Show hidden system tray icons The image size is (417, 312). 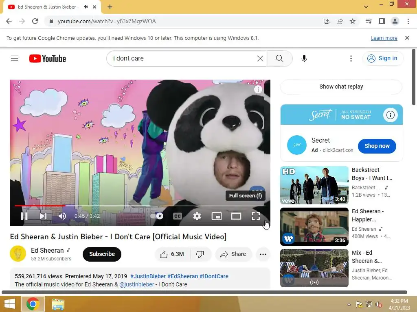(x=349, y=304)
